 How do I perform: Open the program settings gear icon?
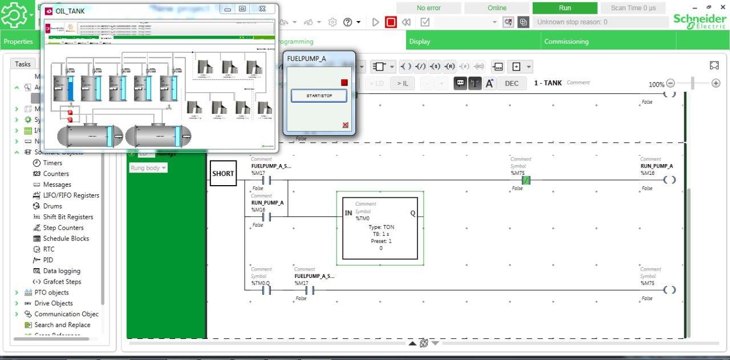(332, 22)
